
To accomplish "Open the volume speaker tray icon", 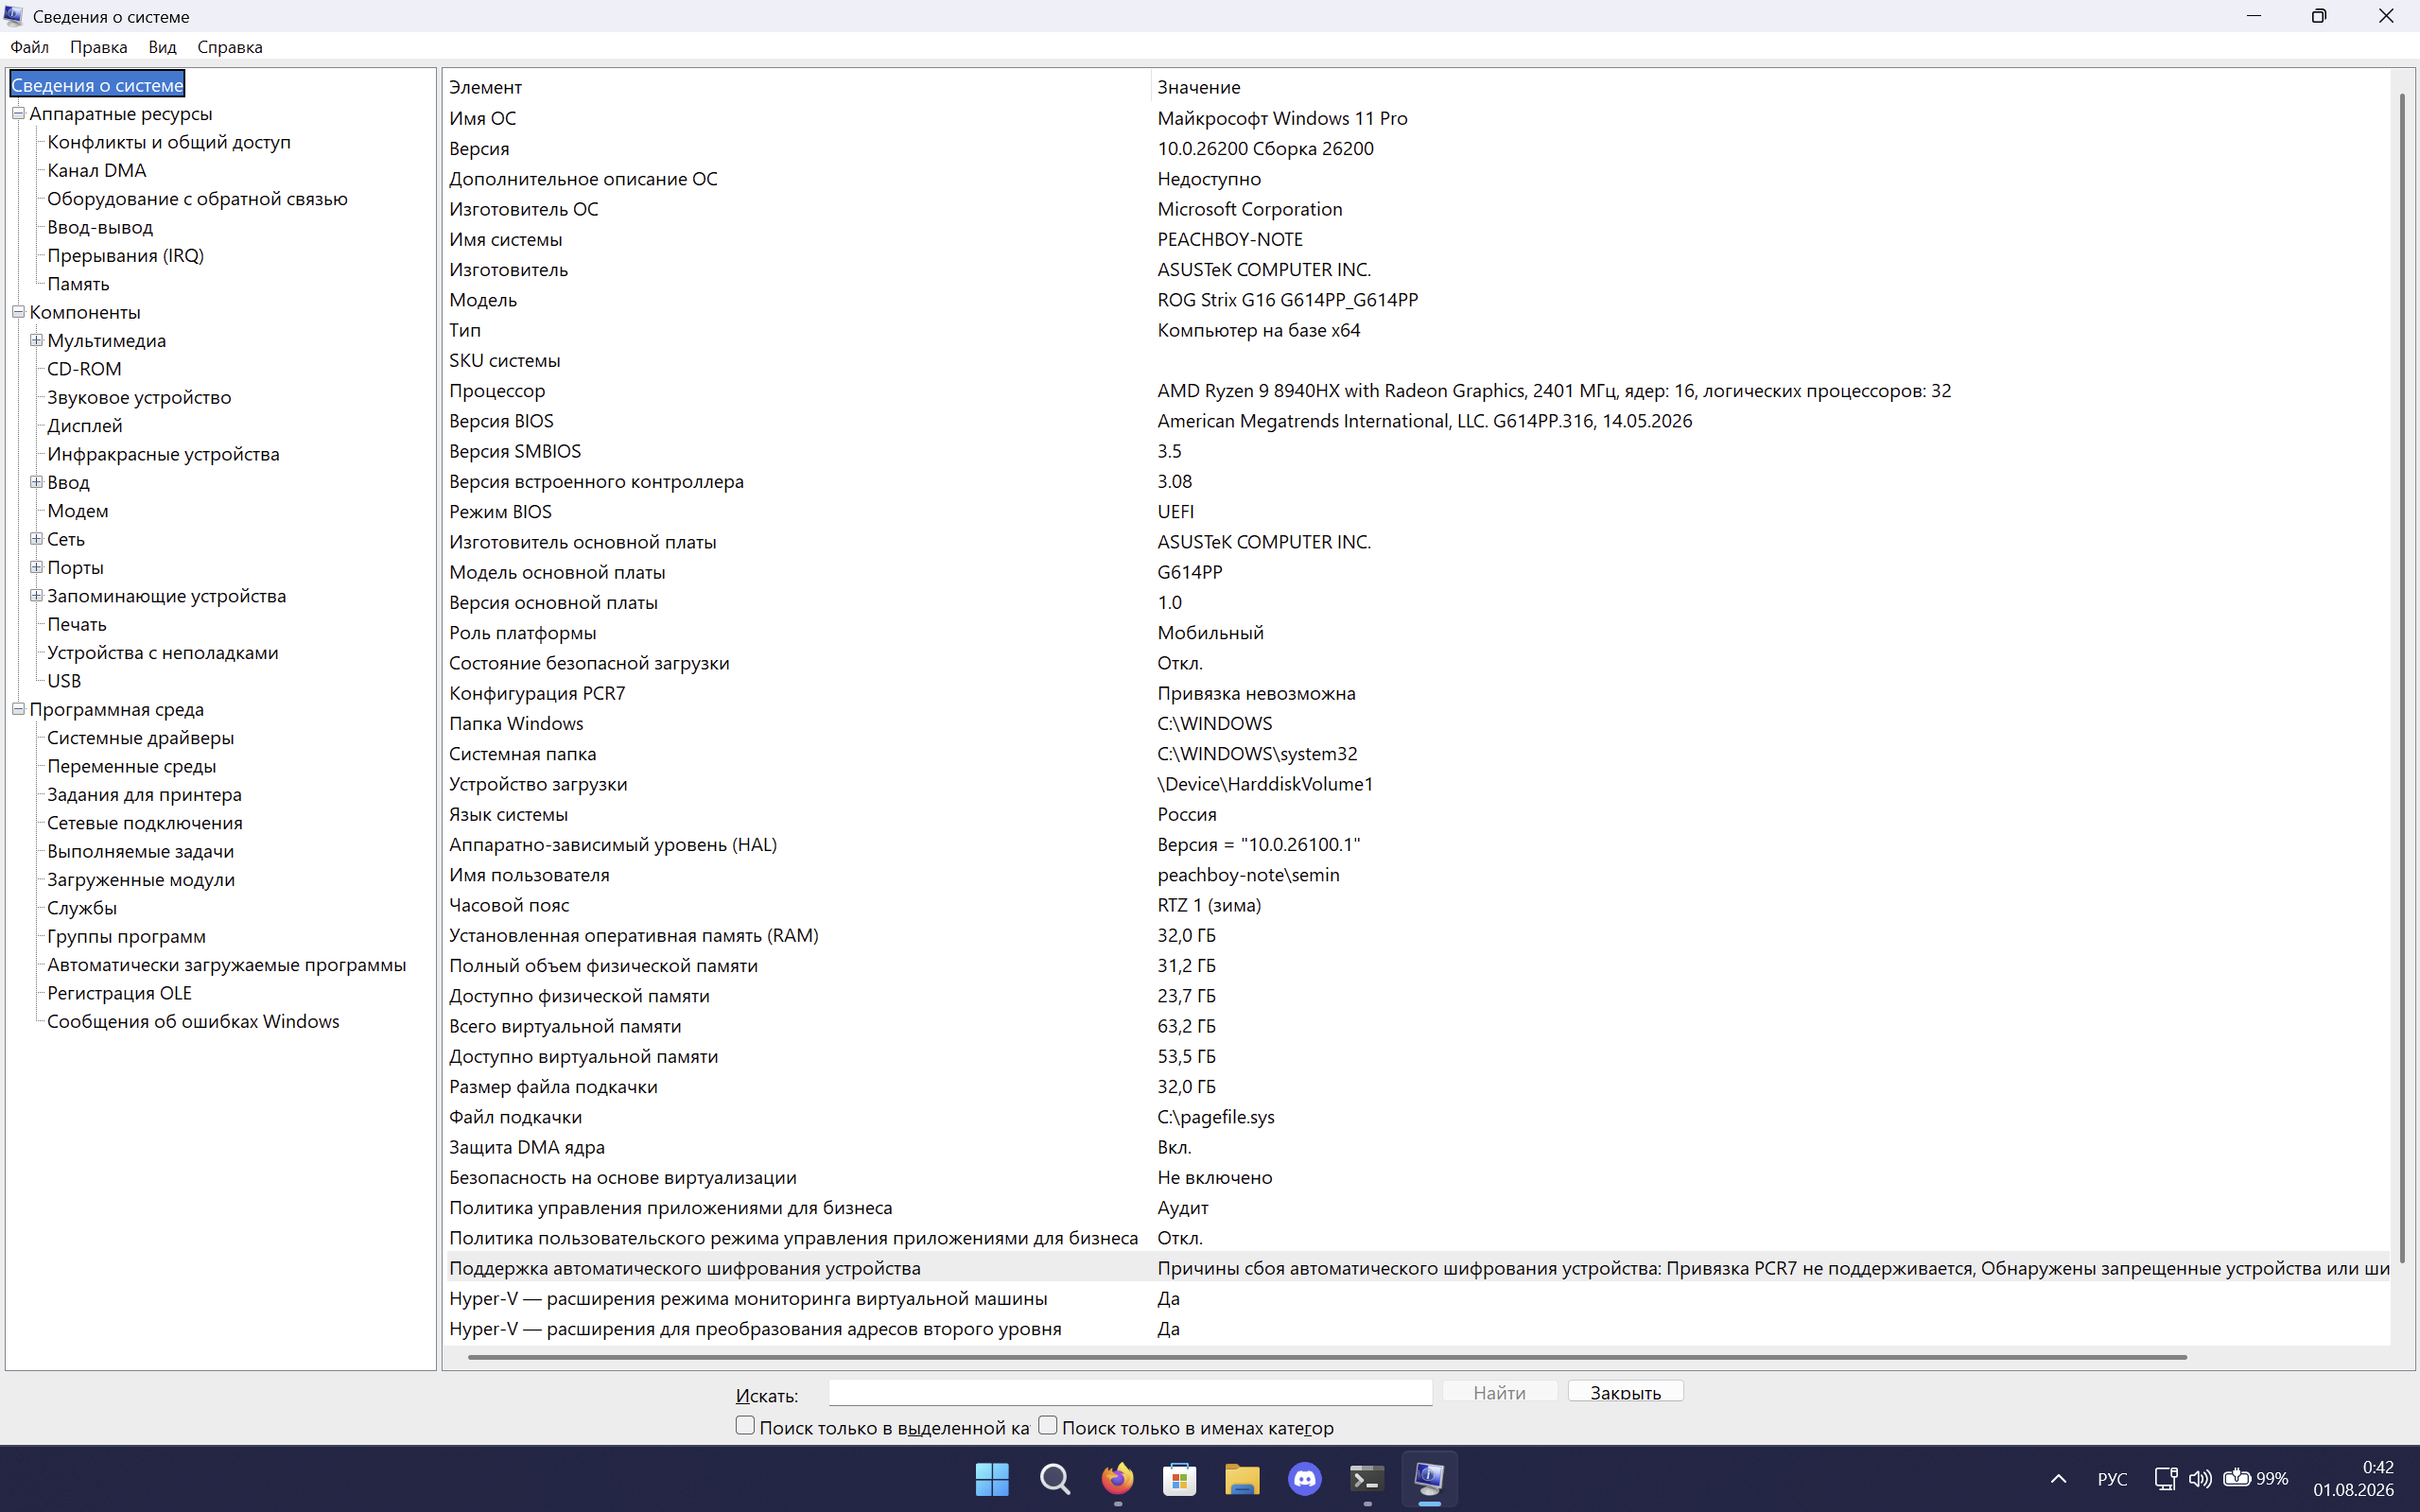I will 2200,1479.
